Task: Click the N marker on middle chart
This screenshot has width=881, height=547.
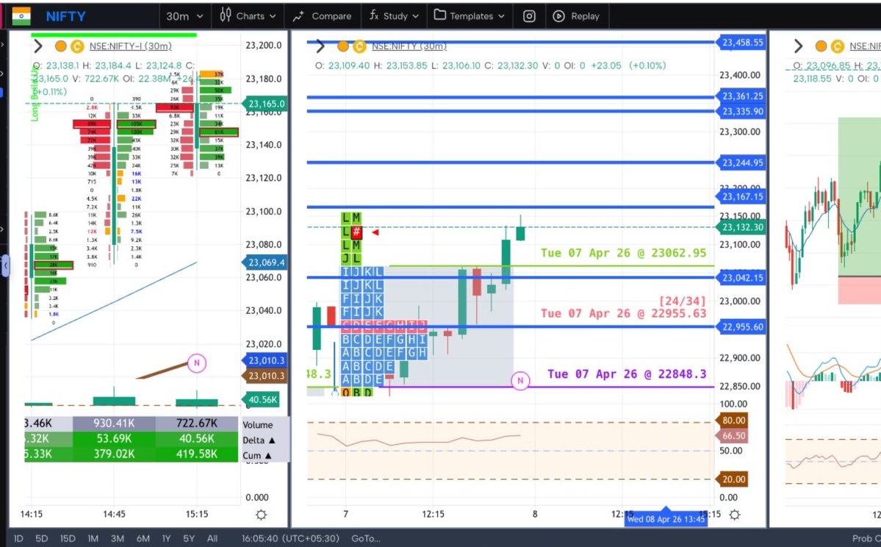Action: pyautogui.click(x=520, y=381)
